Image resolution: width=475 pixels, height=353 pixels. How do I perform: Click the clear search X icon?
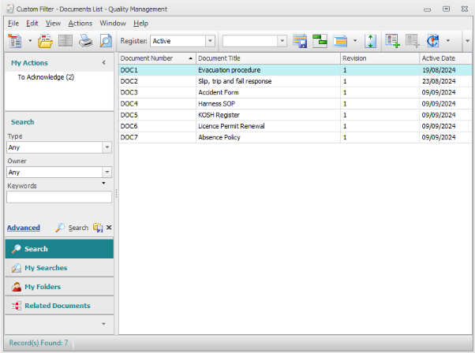(x=109, y=227)
